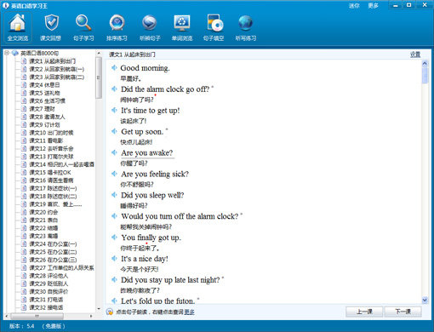Collapse the 英语口语8000句 tree root

pos(7,53)
